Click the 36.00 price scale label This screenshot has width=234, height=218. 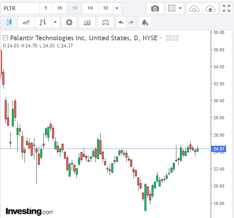click(219, 50)
